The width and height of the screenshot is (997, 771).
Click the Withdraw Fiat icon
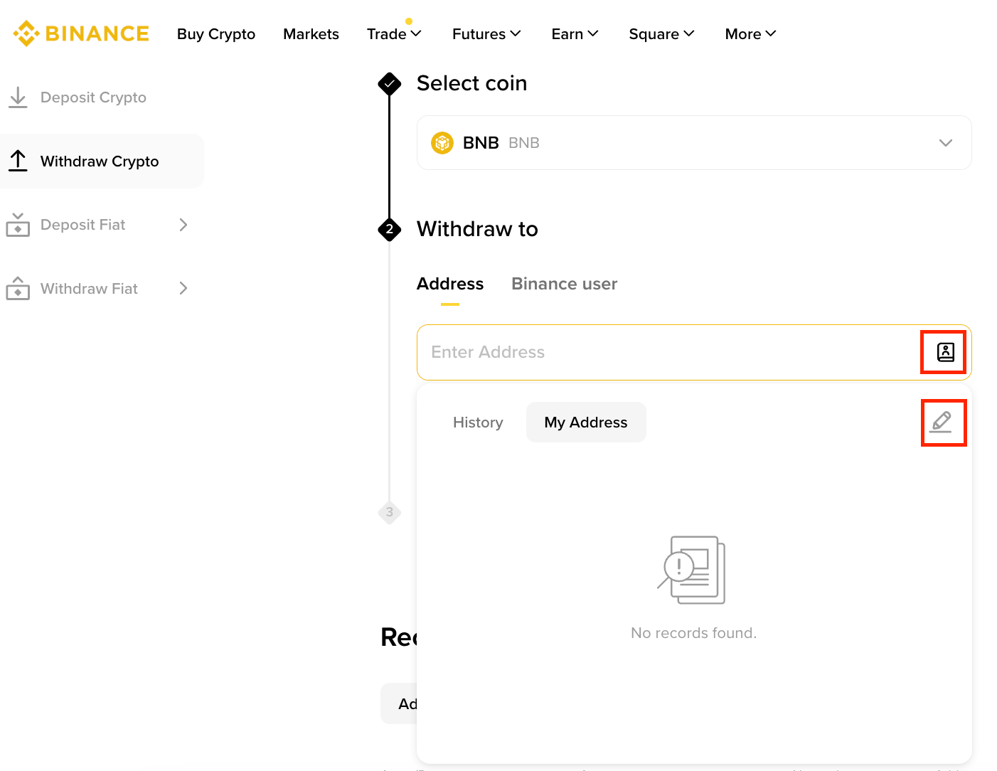tap(18, 289)
